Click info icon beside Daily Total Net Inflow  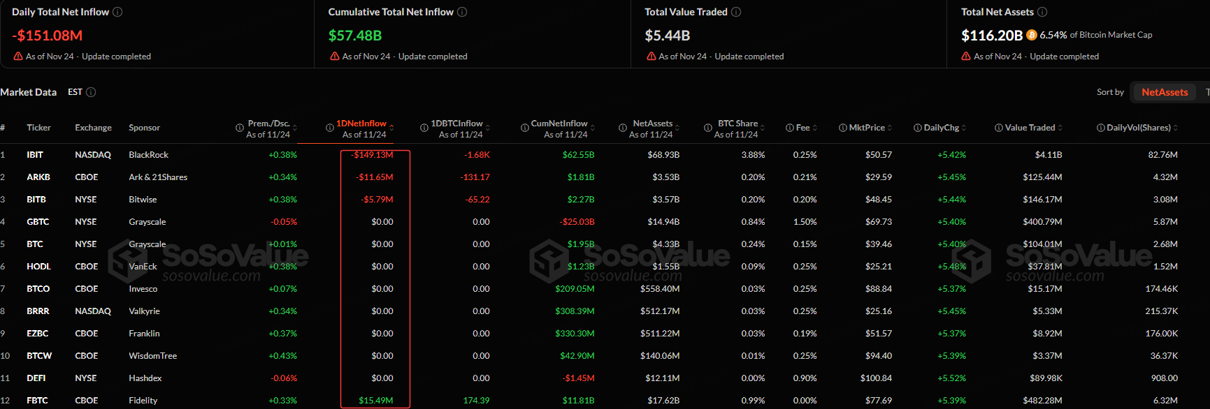pos(117,12)
